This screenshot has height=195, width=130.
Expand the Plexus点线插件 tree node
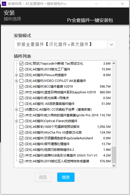tap(16, 75)
